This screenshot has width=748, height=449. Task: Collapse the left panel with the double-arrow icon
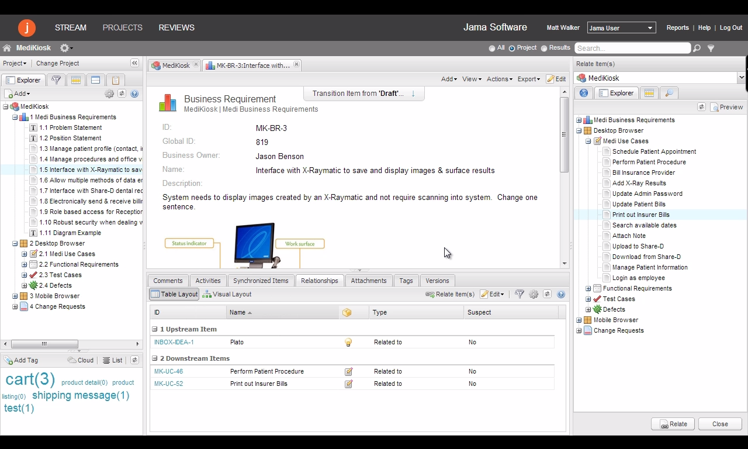pyautogui.click(x=134, y=63)
